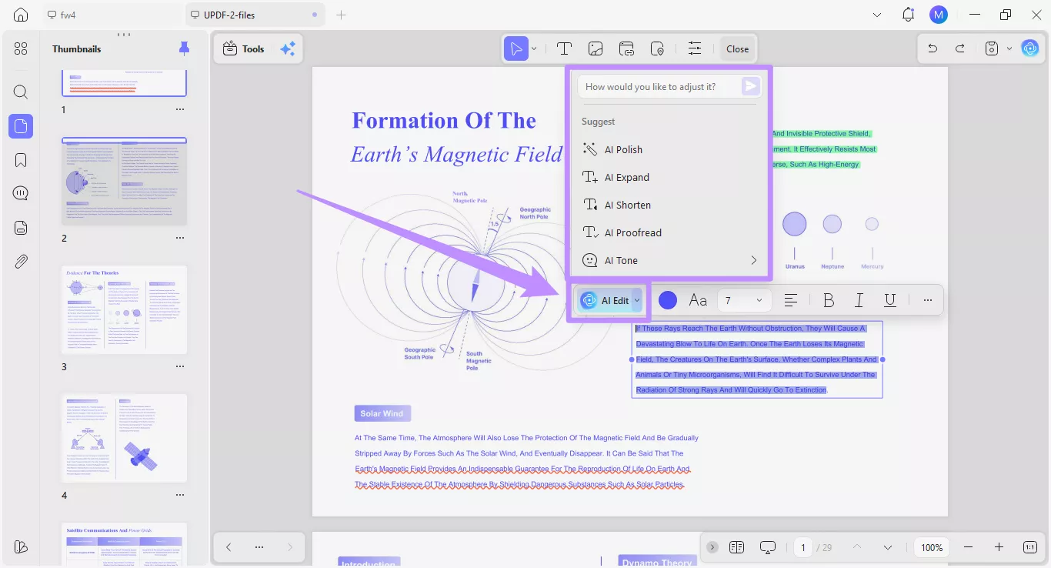Image resolution: width=1051 pixels, height=568 pixels.
Task: Open the page layout view icon
Action: [x=737, y=547]
